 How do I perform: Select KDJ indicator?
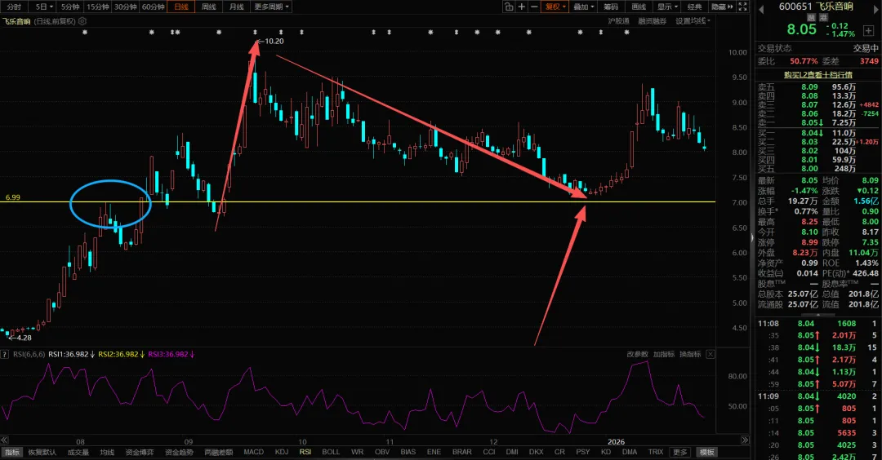pos(282,452)
